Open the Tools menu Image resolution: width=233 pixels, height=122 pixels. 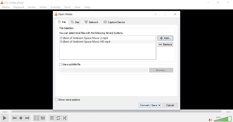(x=67, y=7)
